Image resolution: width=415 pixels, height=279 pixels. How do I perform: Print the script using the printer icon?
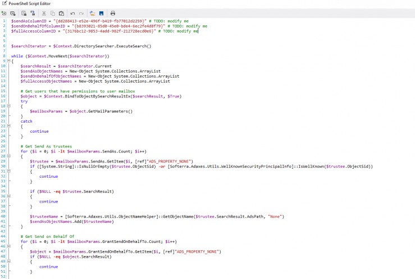(x=113, y=13)
